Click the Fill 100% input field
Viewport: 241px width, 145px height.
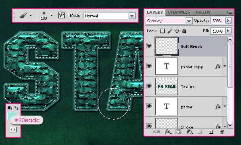click(218, 31)
